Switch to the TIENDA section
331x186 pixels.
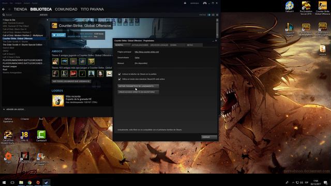[x=20, y=9]
